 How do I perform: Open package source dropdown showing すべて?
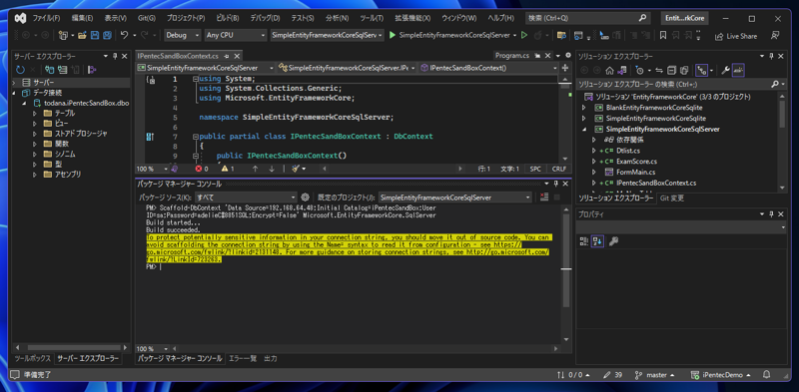pos(246,197)
